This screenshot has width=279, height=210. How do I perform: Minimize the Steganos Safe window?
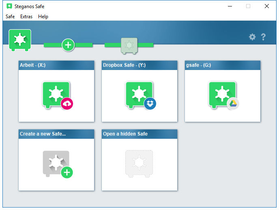coord(230,6)
